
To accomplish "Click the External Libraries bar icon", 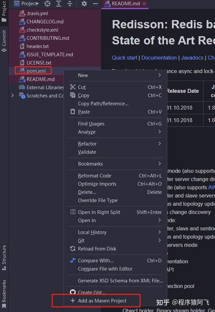I will click(22, 87).
